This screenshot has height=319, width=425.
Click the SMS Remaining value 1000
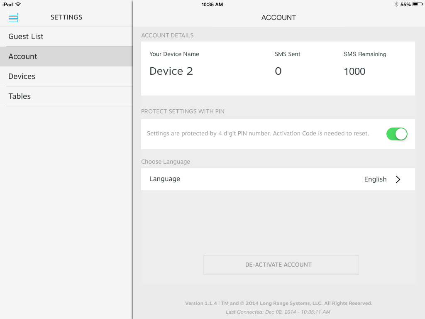coord(354,71)
